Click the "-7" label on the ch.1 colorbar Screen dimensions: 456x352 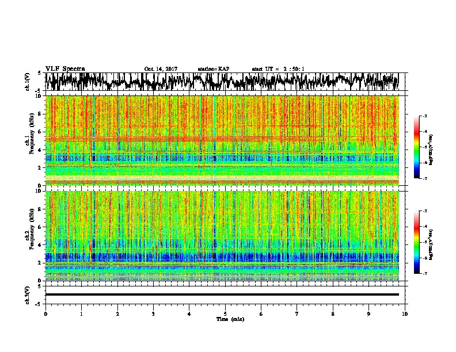pos(425,178)
